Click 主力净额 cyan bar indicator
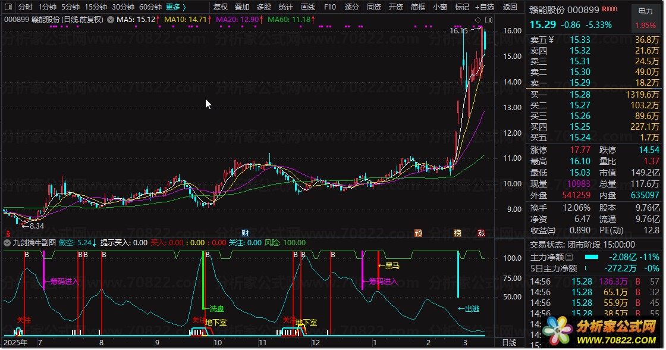666x350 pixels. coord(591,257)
